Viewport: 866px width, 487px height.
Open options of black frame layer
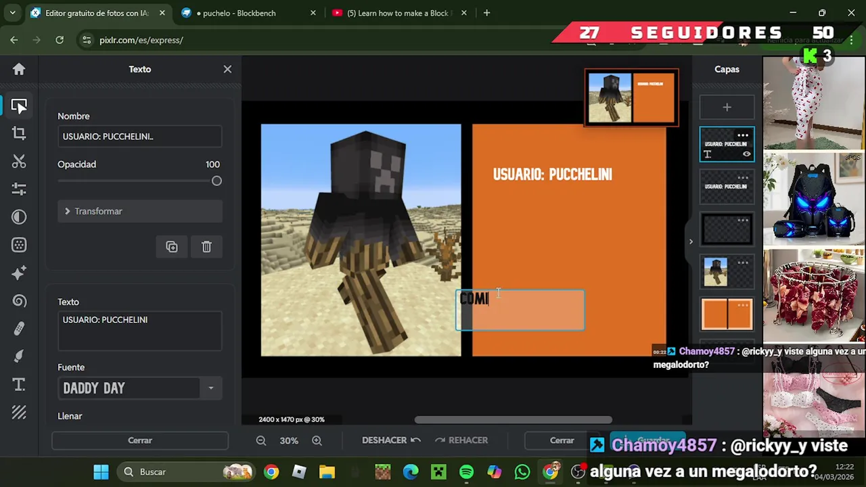pyautogui.click(x=743, y=221)
